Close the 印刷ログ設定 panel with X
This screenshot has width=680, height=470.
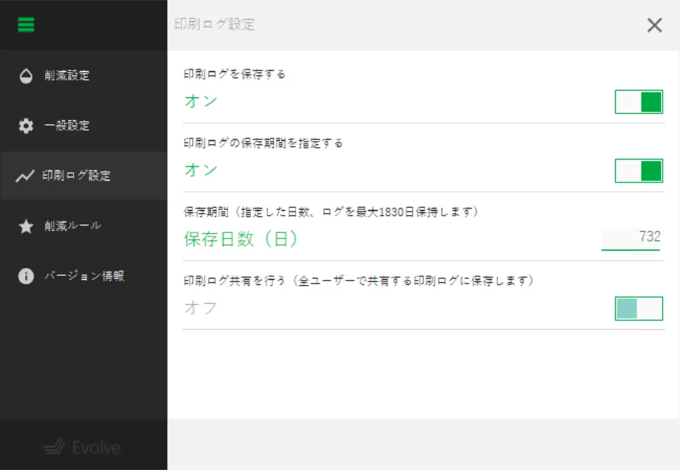click(x=654, y=25)
